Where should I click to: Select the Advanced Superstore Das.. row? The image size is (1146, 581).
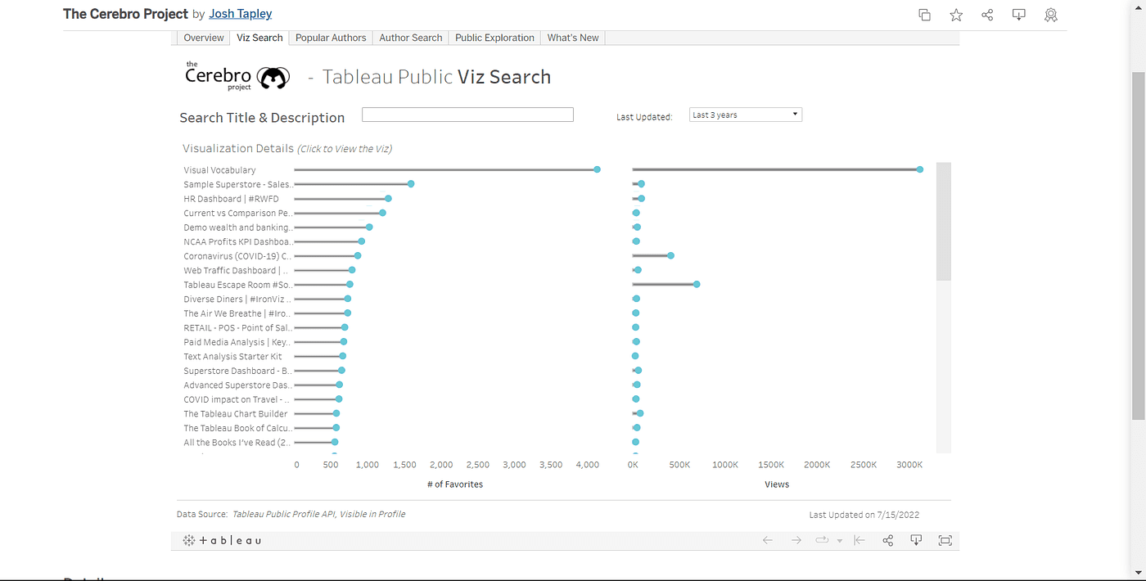[237, 385]
